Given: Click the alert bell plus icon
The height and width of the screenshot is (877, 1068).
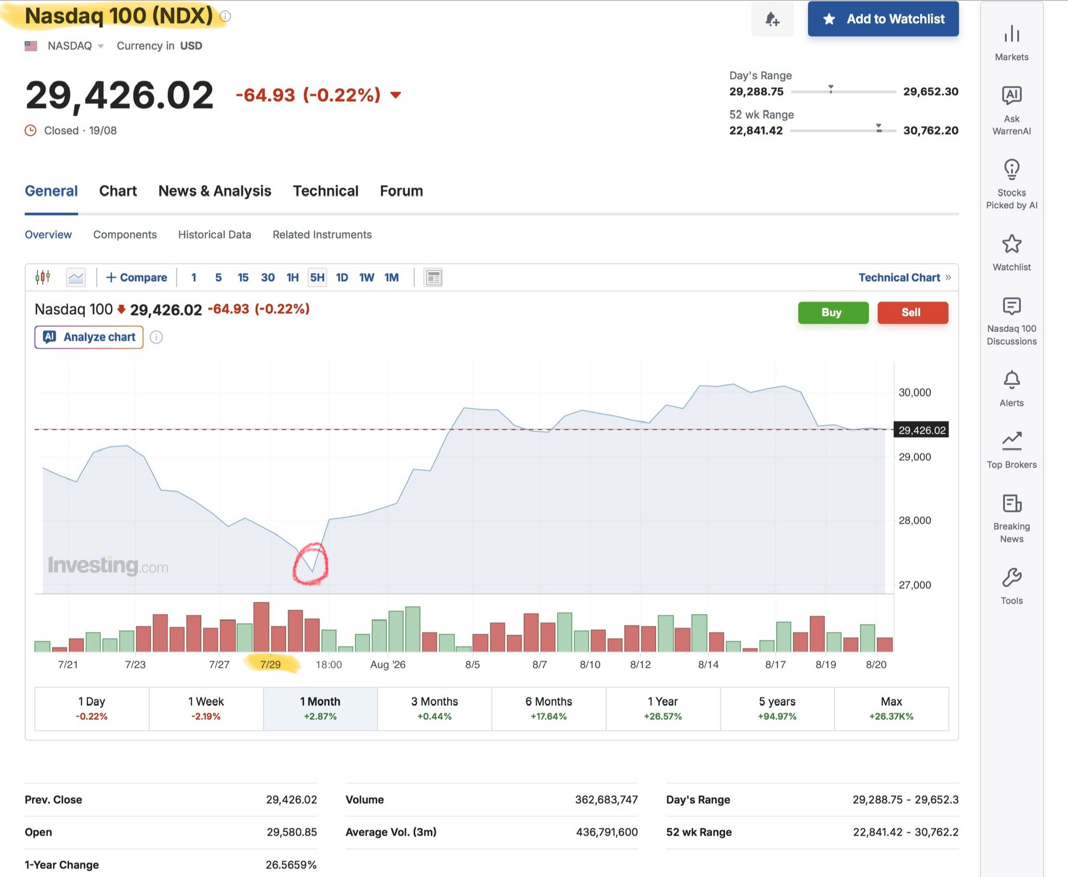Looking at the screenshot, I should 772,19.
